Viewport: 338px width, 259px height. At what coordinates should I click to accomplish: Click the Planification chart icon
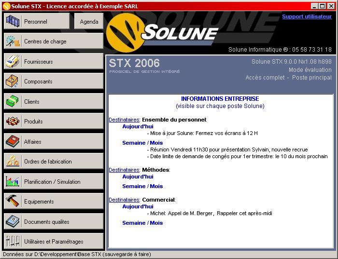(13, 181)
